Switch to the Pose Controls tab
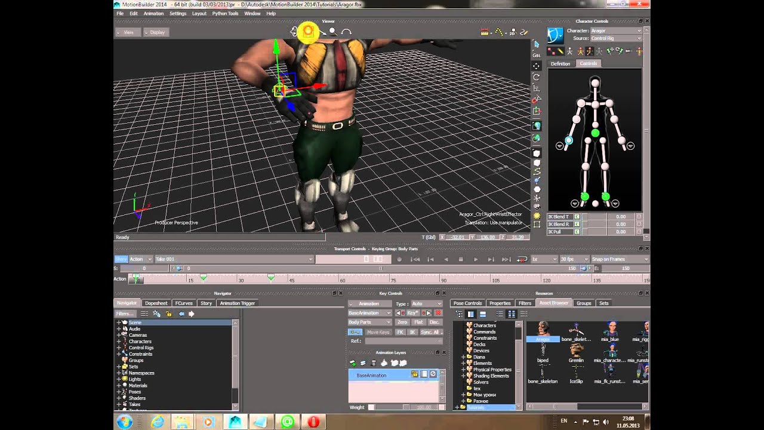The image size is (764, 430). pyautogui.click(x=467, y=303)
